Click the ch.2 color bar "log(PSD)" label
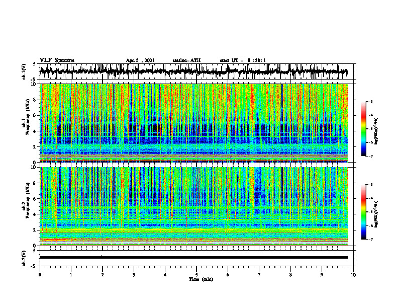398x308 pixels. pyautogui.click(x=376, y=214)
